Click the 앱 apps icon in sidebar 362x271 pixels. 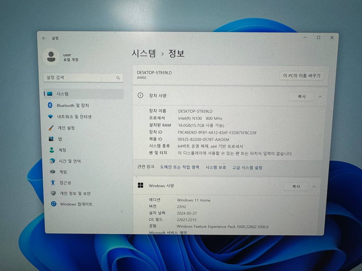(x=51, y=139)
